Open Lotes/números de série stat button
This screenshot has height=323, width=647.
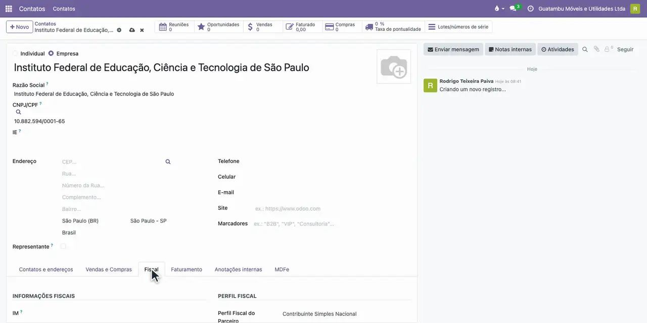click(458, 27)
